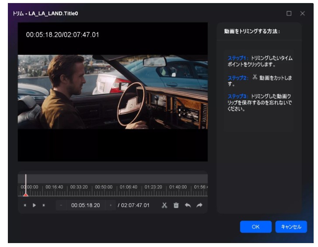Confirm trimming with the OK button
The height and width of the screenshot is (247, 318).
(256, 227)
